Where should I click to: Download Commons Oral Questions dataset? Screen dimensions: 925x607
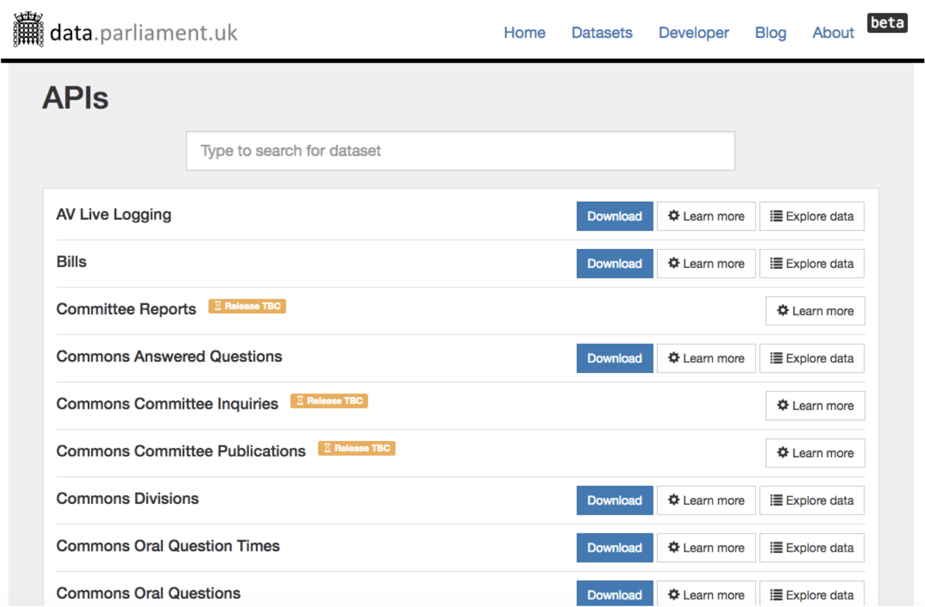[x=614, y=594]
